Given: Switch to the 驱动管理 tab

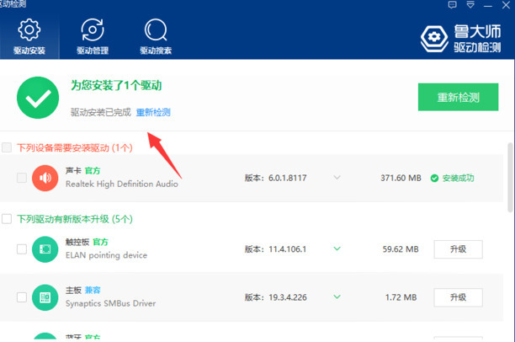Looking at the screenshot, I should click(x=93, y=37).
